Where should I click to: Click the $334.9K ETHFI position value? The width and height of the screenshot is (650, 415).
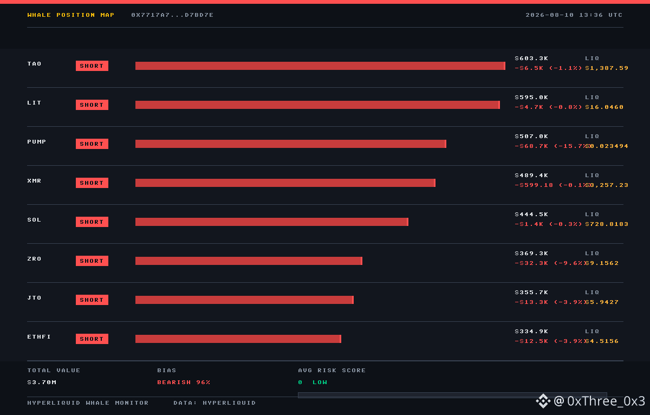(531, 332)
